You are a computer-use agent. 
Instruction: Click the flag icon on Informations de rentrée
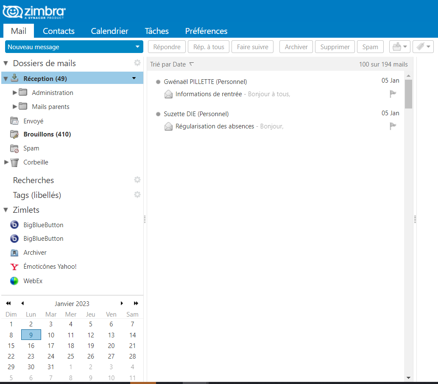(393, 94)
